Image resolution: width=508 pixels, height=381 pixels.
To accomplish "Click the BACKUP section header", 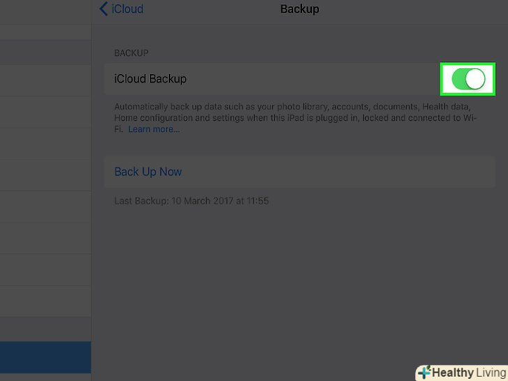I will pyautogui.click(x=131, y=53).
